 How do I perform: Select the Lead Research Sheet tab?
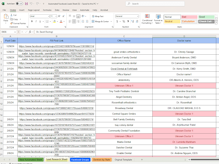click(57, 159)
